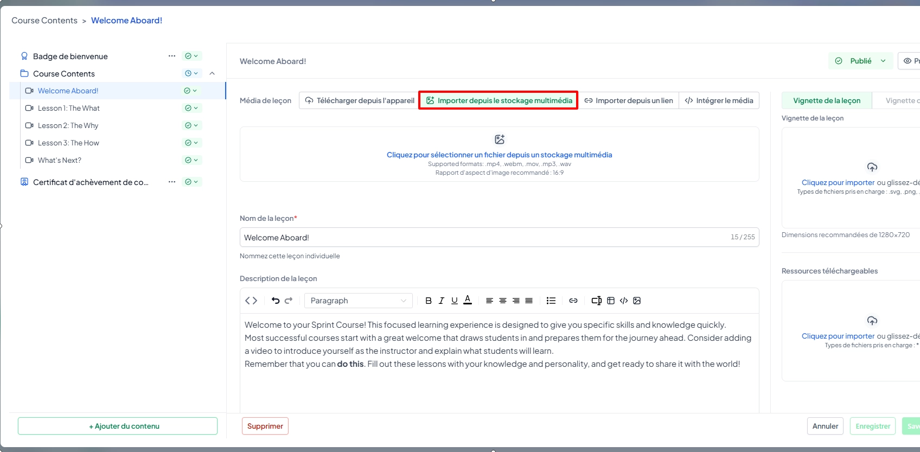Switch to Importer depuis un lien tab

pos(628,100)
